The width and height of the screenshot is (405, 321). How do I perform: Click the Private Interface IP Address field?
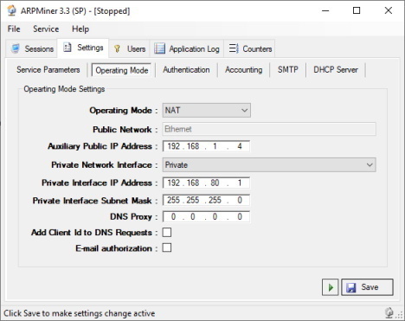tap(206, 183)
